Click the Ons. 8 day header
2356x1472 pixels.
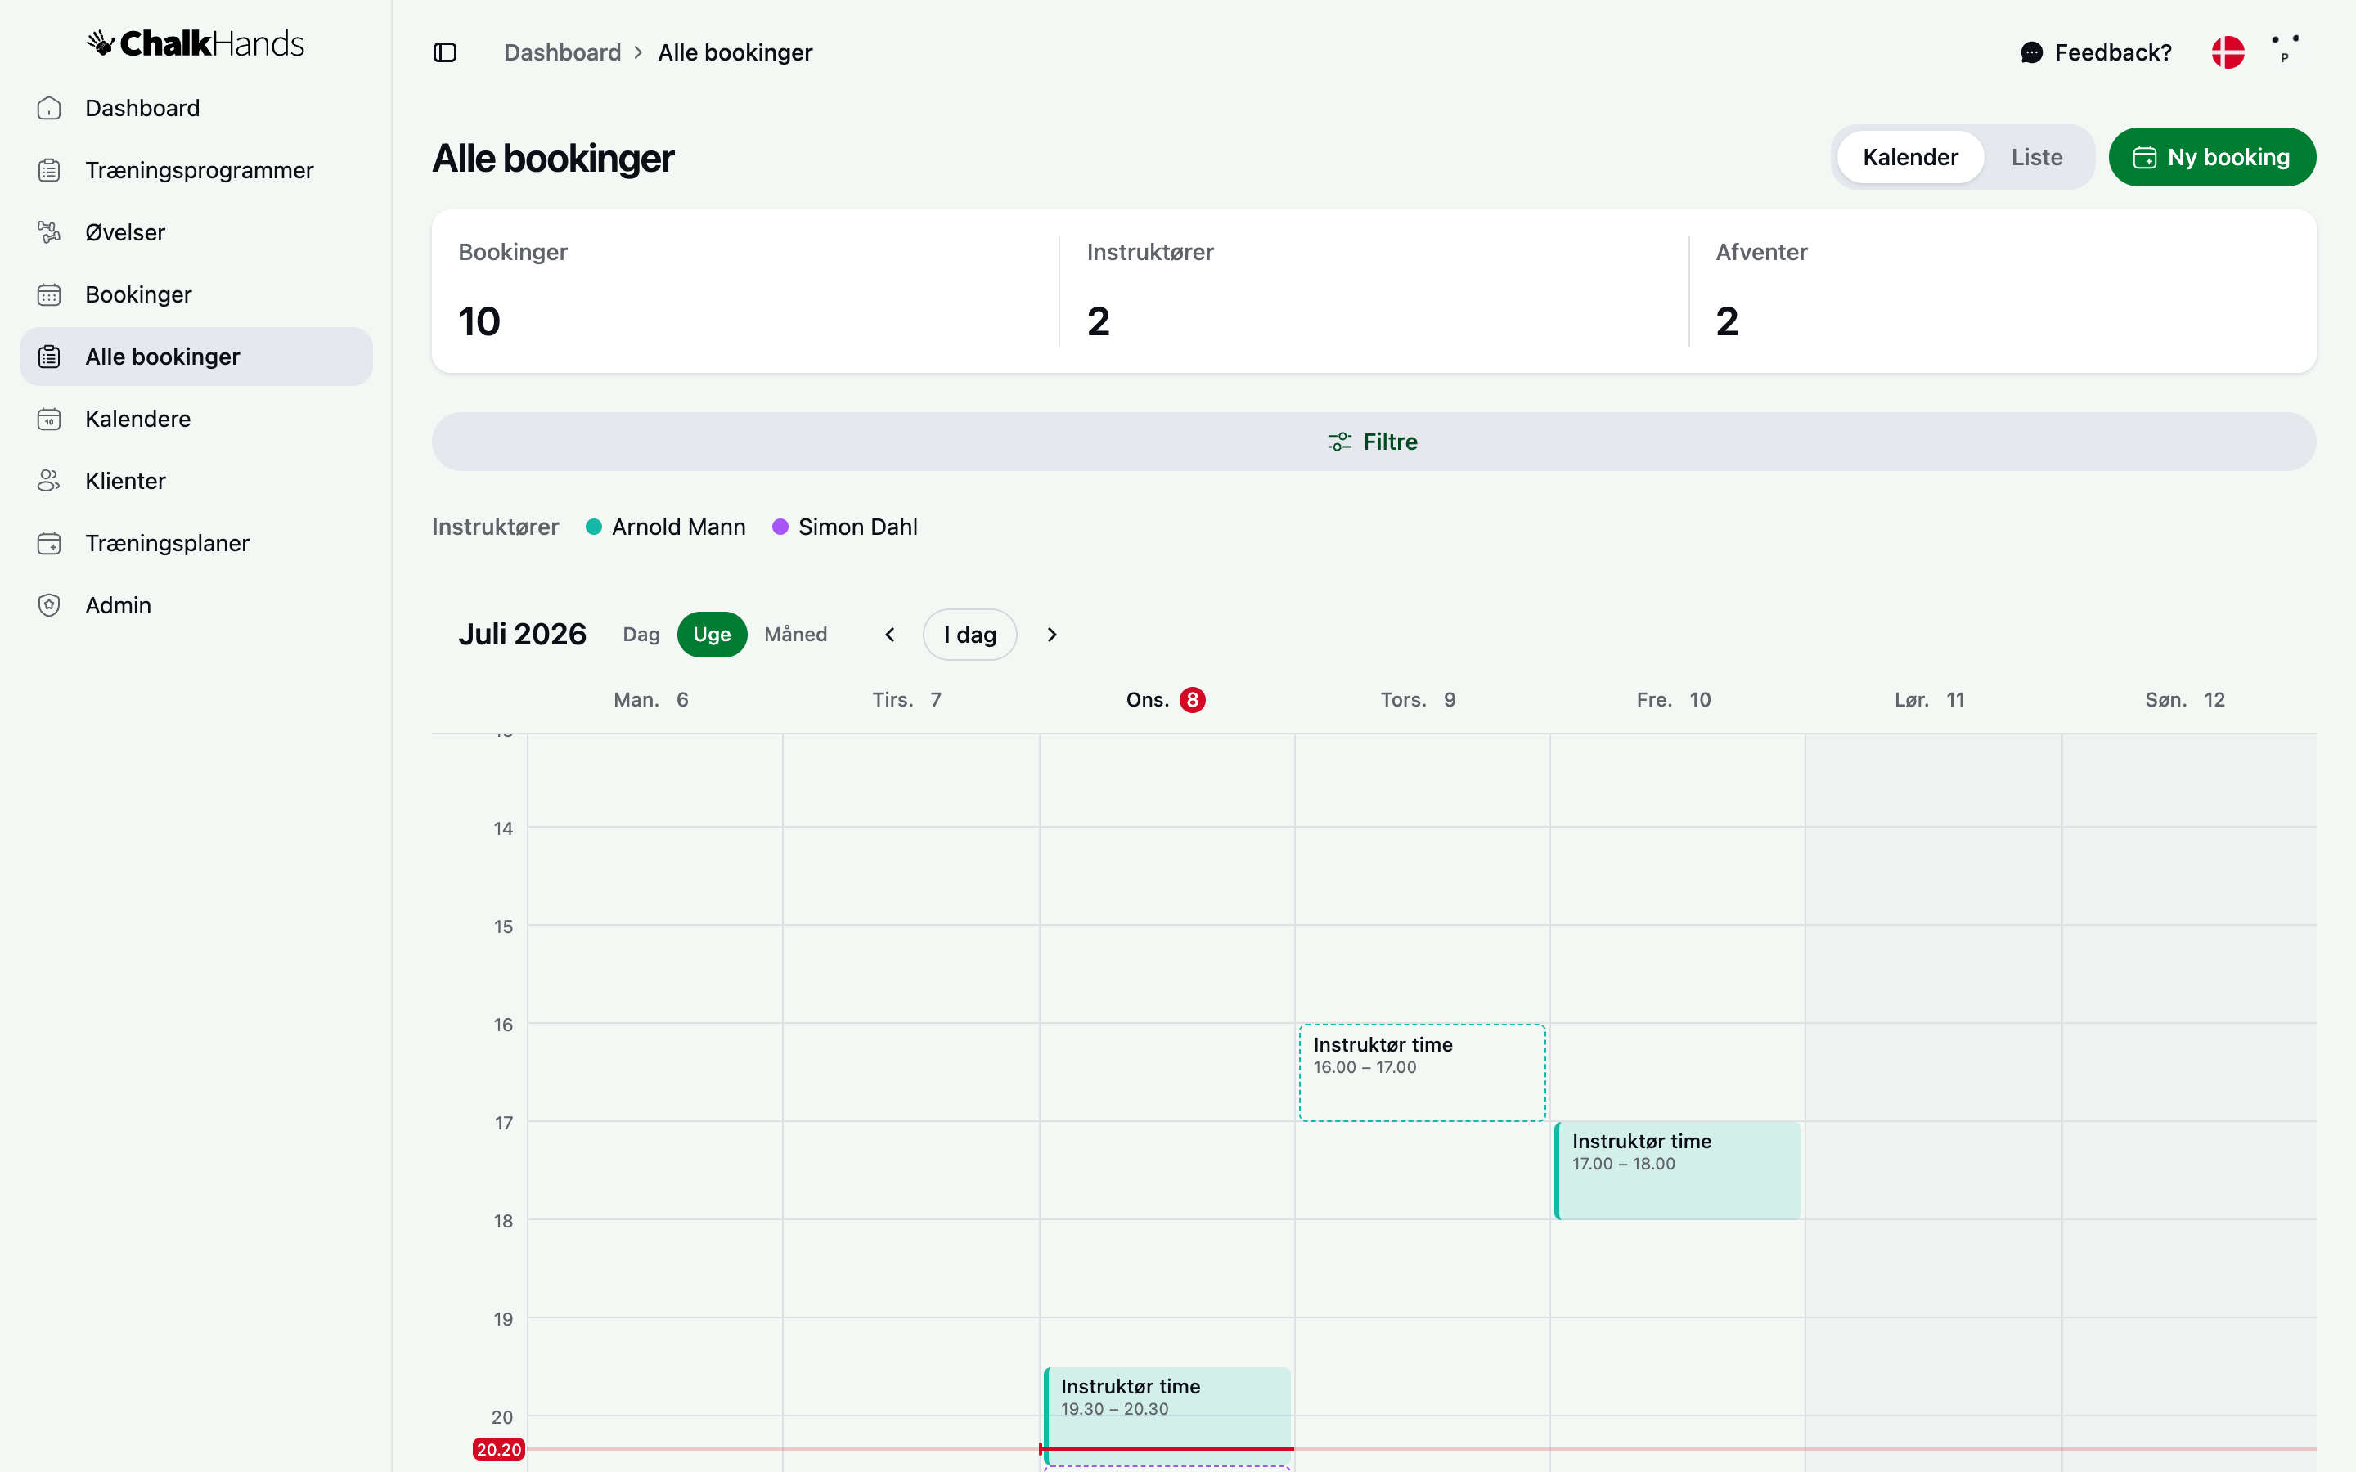tap(1166, 700)
